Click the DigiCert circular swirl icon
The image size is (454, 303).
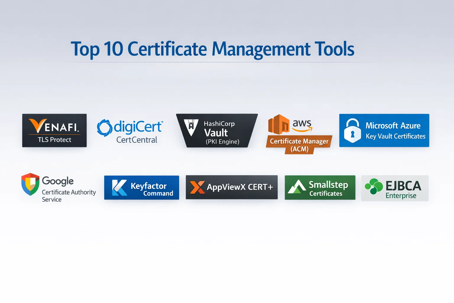(x=104, y=128)
